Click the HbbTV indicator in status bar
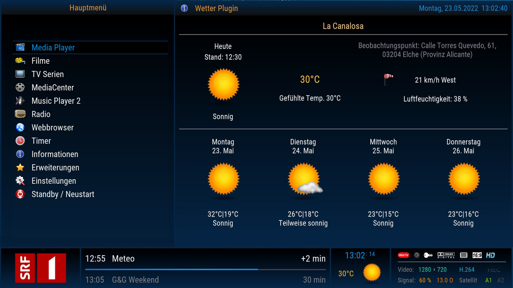 [403, 255]
